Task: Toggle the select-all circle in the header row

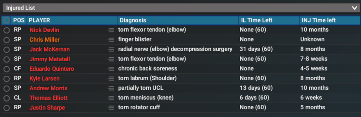Action: point(6,21)
